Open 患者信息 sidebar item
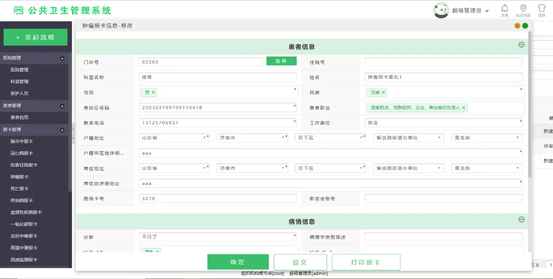553x279 pixels. click(x=19, y=117)
